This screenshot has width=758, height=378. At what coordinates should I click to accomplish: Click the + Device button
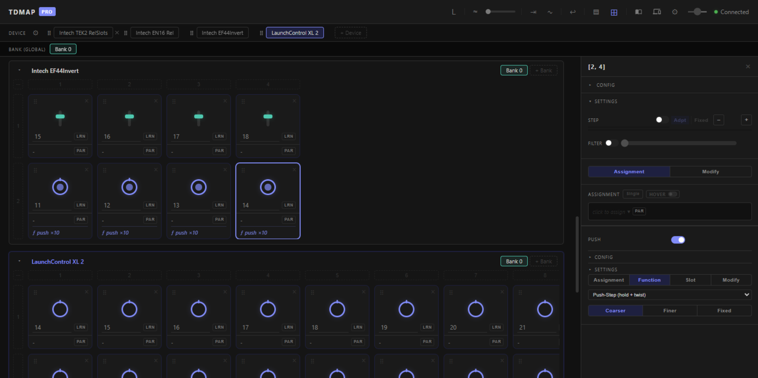tap(351, 33)
